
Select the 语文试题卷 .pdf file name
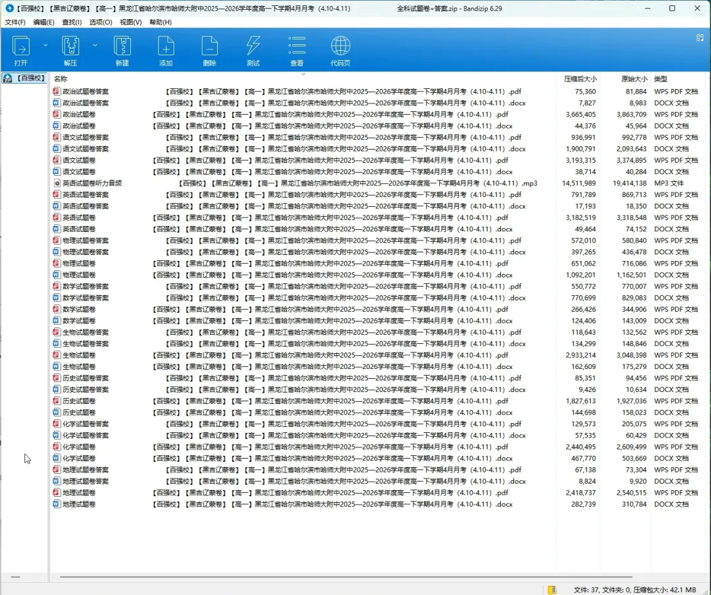pyautogui.click(x=286, y=160)
